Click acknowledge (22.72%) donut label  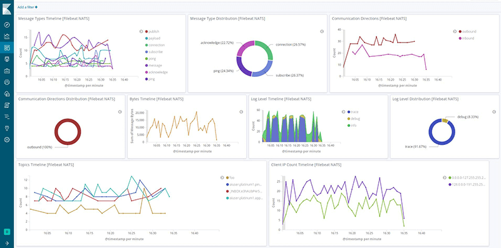pos(217,42)
